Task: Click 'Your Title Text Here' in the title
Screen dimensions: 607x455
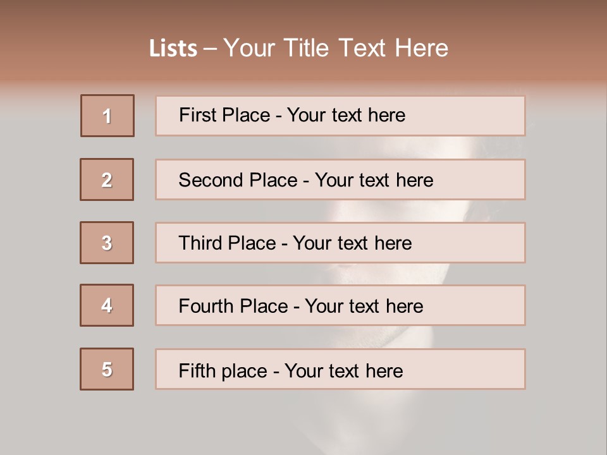Action: (336, 48)
